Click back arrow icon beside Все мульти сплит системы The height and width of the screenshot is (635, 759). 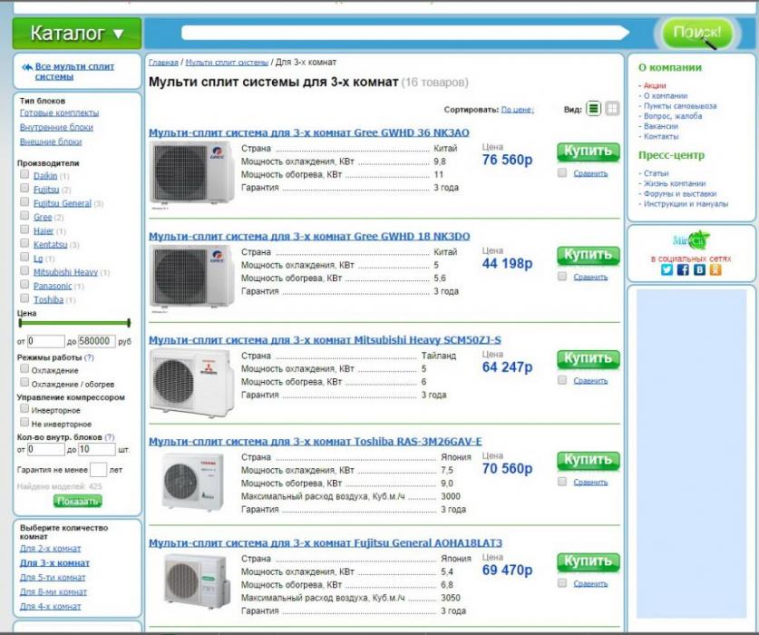coord(27,67)
